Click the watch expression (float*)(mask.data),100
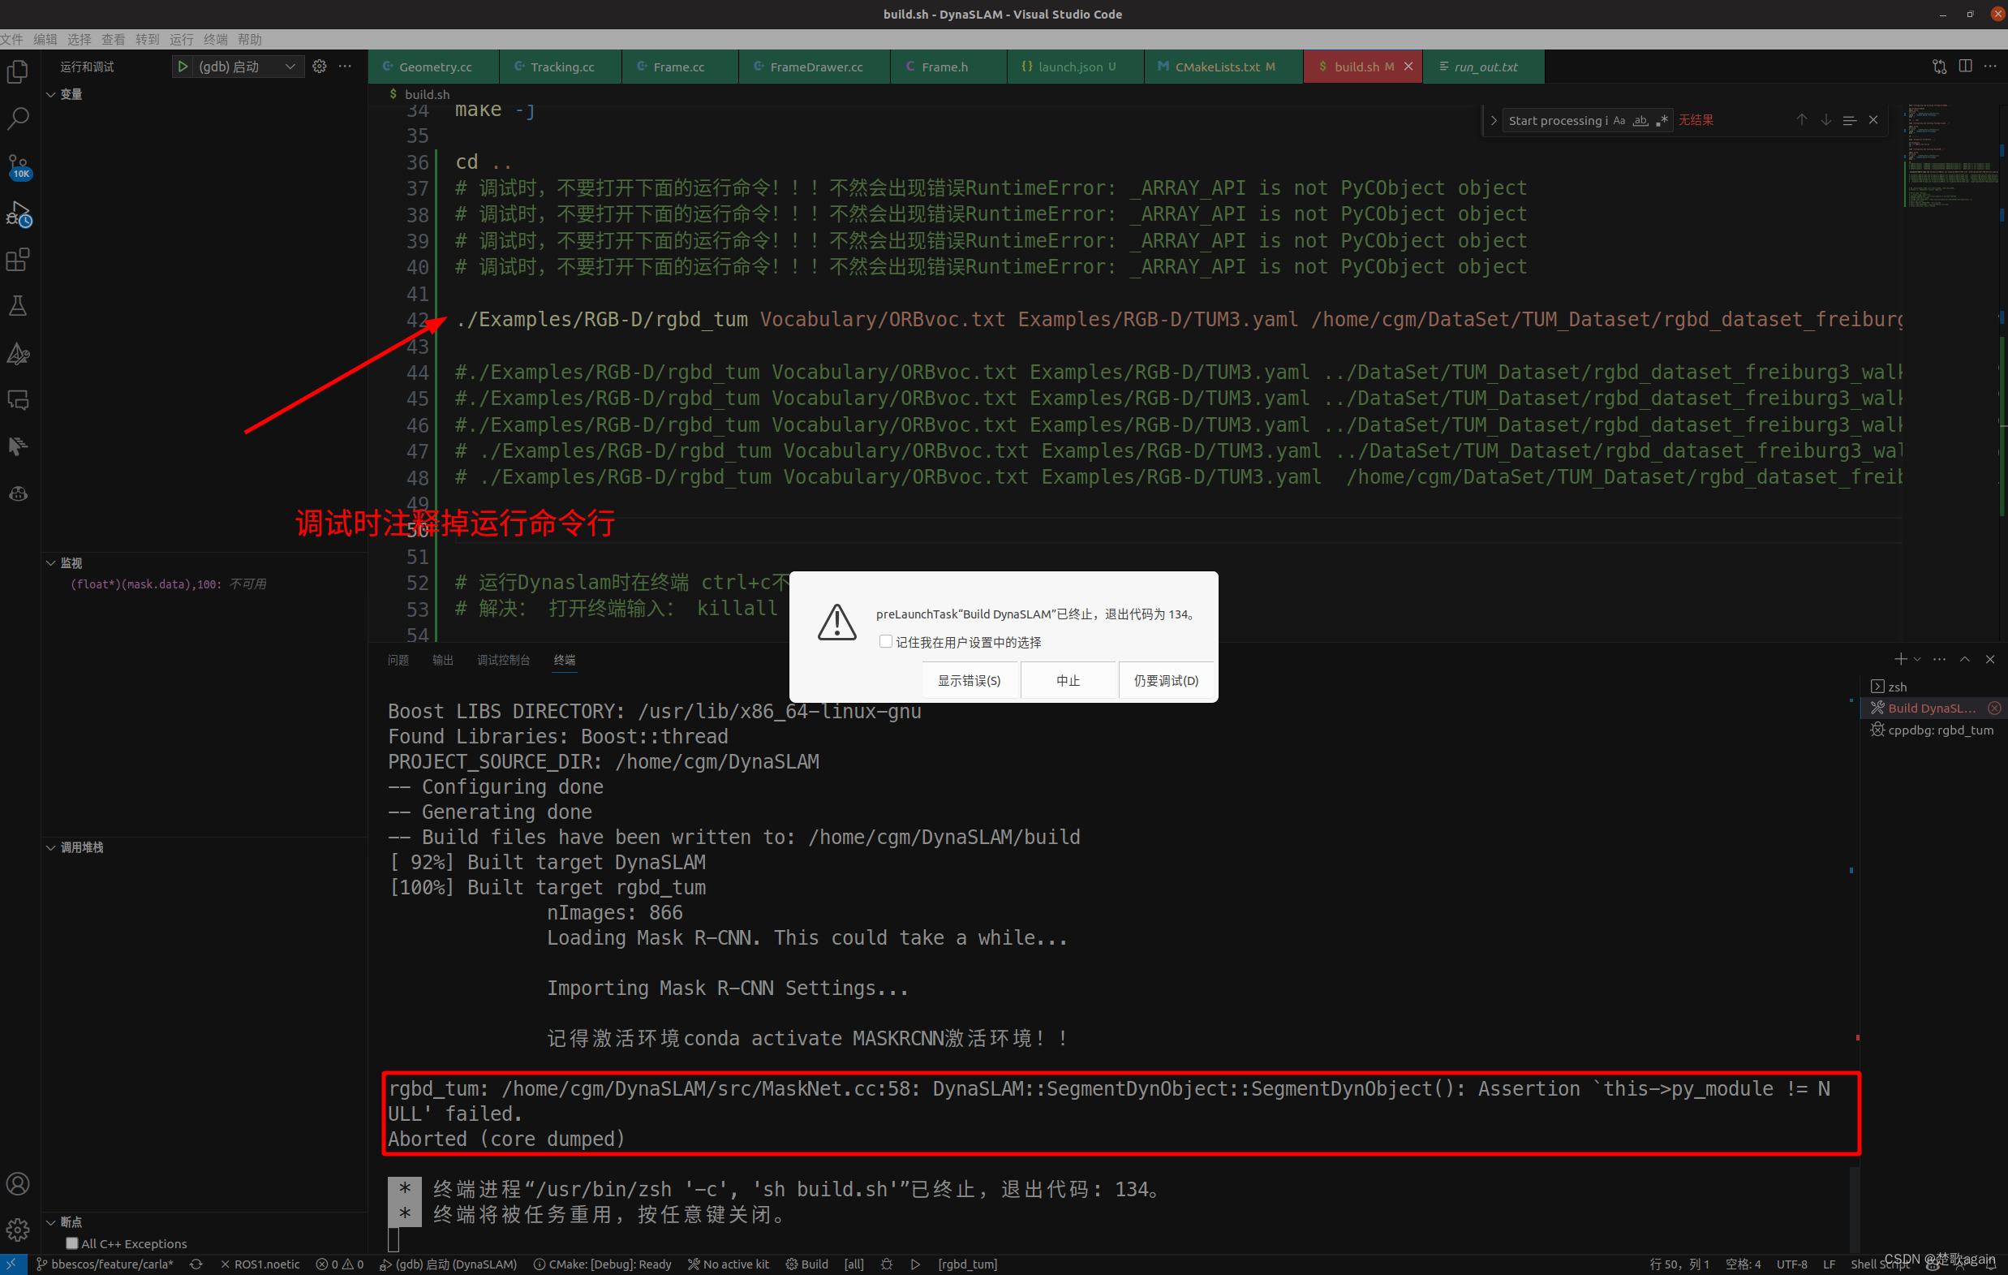This screenshot has width=2008, height=1275. 146,584
